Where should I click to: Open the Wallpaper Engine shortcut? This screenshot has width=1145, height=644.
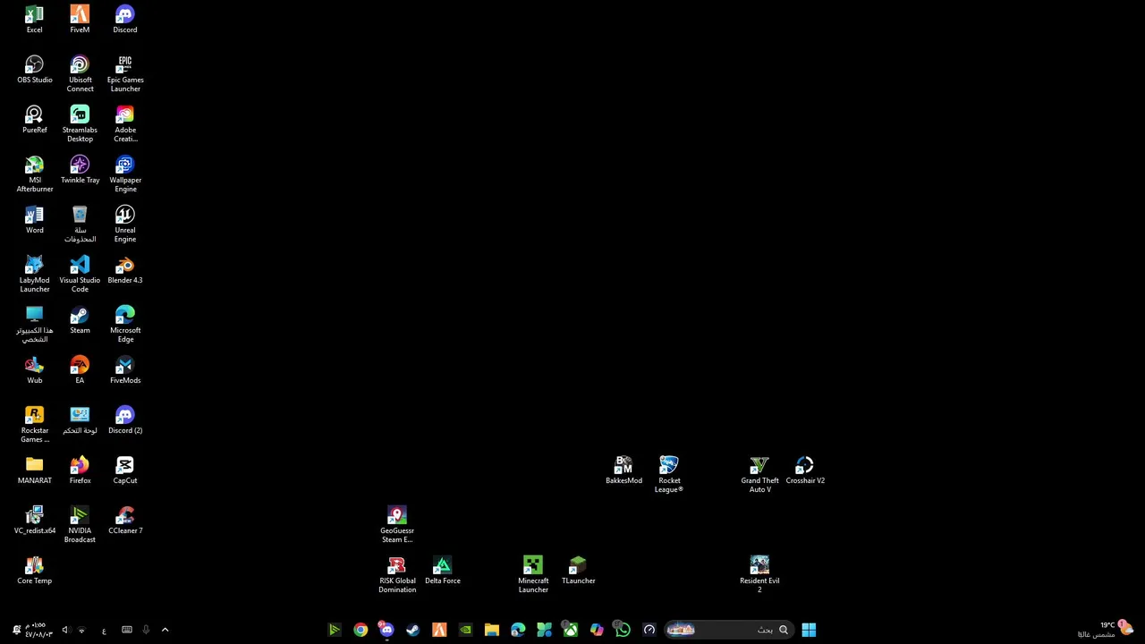(x=125, y=174)
